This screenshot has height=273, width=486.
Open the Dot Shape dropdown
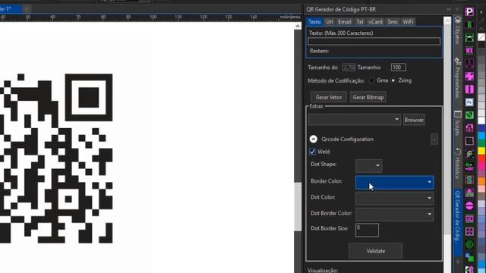[368, 165]
